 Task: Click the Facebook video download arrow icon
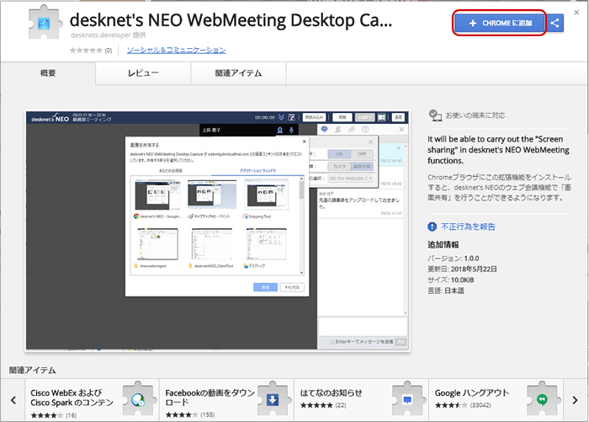pos(273,398)
